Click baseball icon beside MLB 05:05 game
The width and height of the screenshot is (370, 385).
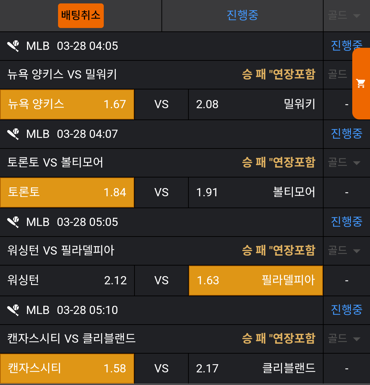click(x=13, y=222)
